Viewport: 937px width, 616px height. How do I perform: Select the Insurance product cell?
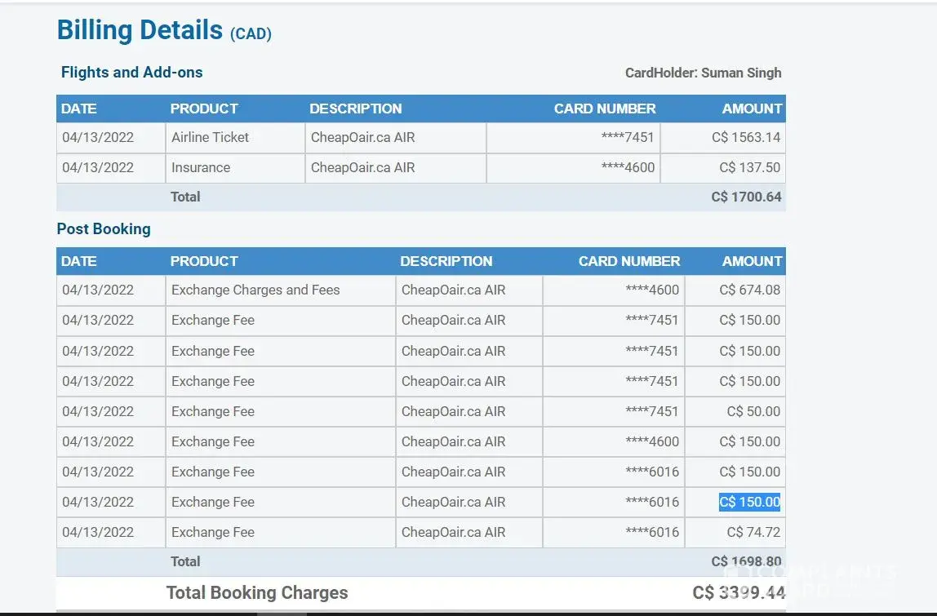click(201, 167)
